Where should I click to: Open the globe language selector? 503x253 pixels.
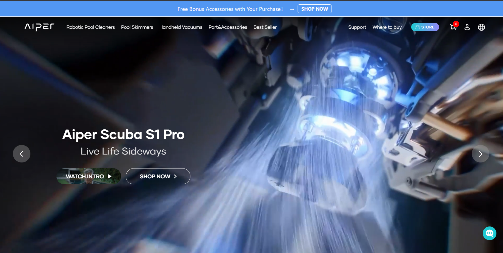click(481, 27)
